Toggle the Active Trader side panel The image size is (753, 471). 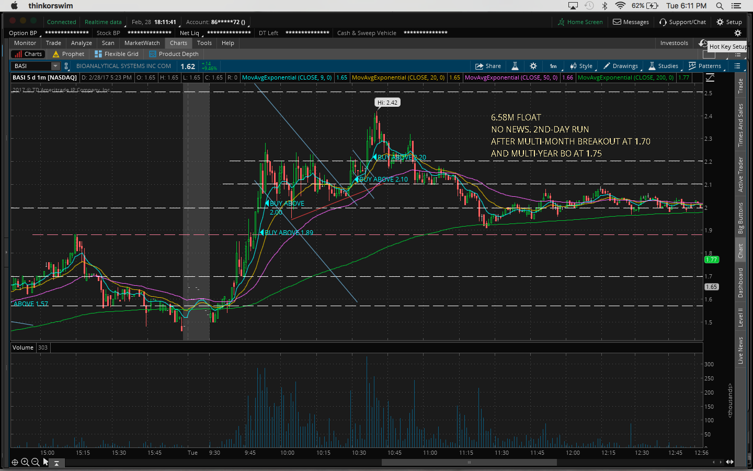tap(740, 174)
